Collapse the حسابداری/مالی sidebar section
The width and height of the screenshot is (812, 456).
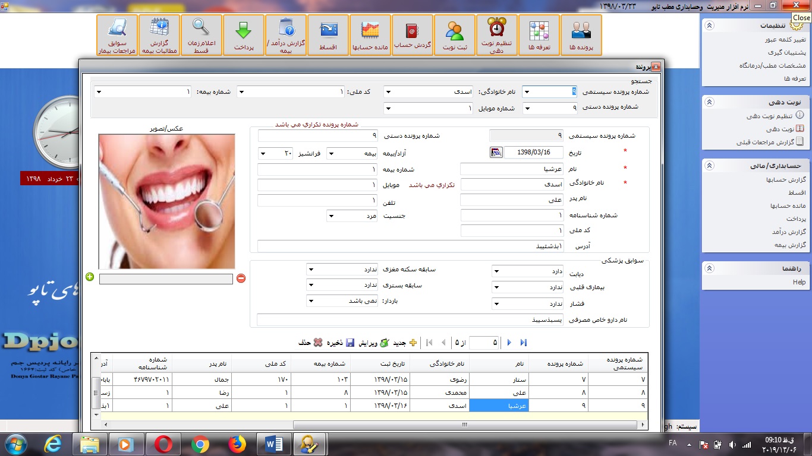[710, 166]
